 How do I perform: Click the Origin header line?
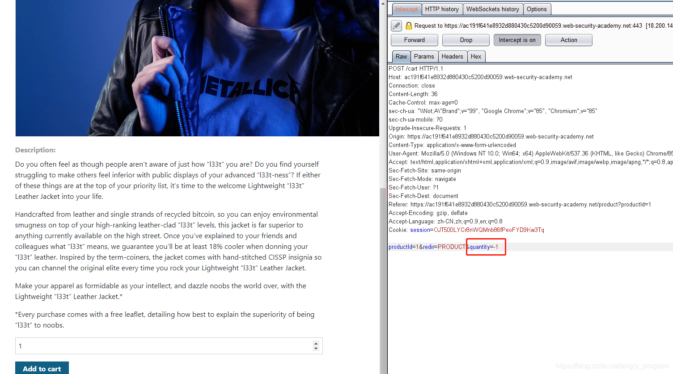click(x=491, y=136)
